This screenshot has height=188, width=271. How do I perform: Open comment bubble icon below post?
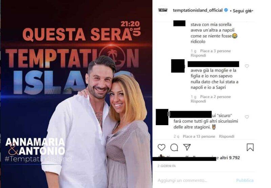174,147
